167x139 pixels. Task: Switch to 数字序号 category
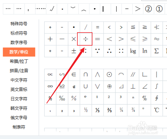(x=19, y=43)
